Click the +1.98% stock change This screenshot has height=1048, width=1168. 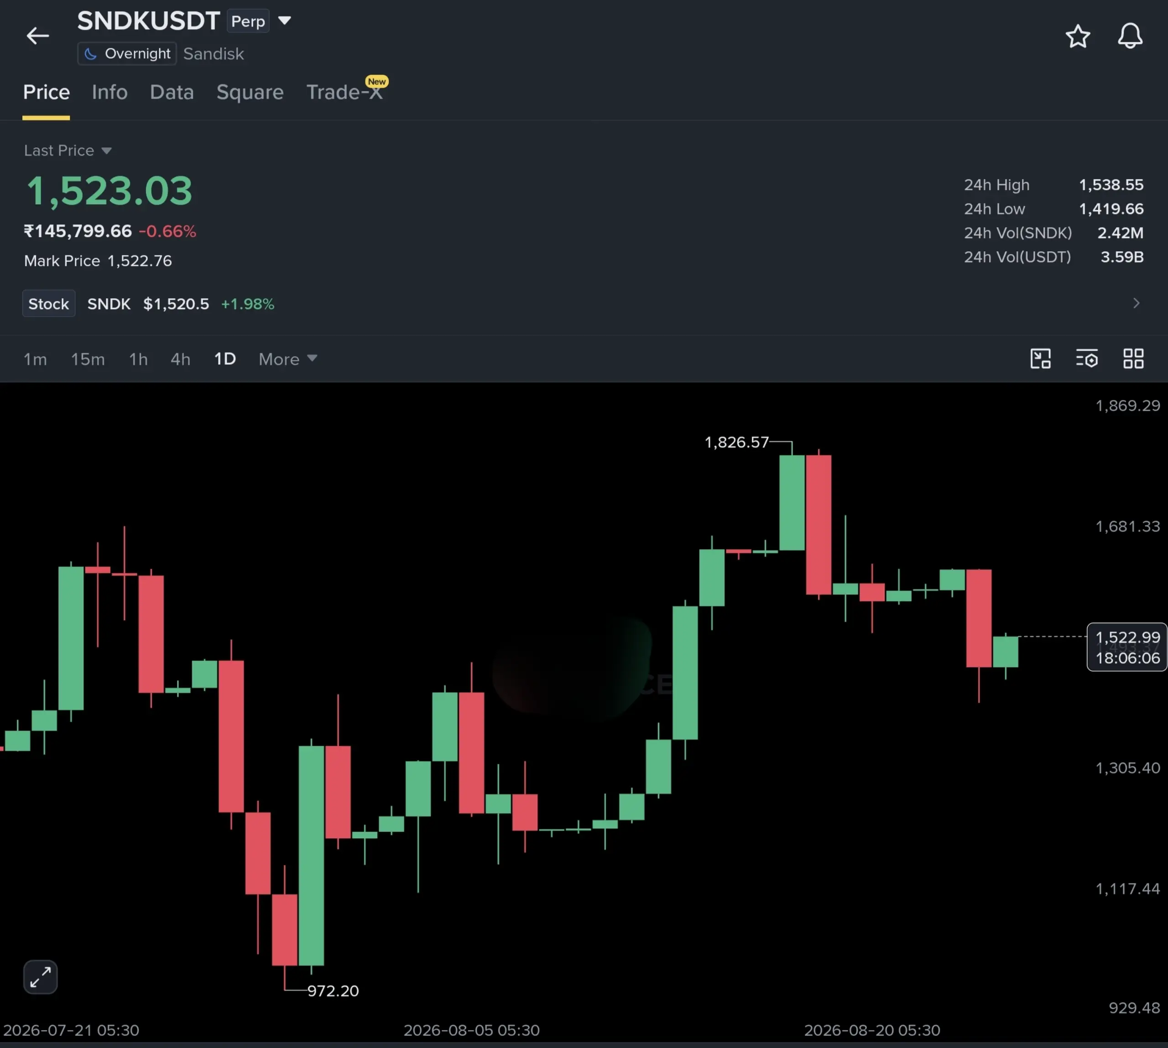pos(248,303)
